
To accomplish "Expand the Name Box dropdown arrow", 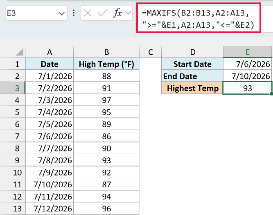I will click(x=62, y=13).
